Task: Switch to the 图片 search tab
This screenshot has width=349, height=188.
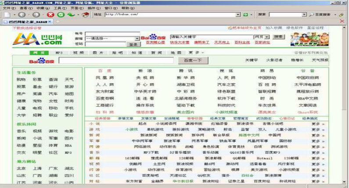Action: [98, 53]
